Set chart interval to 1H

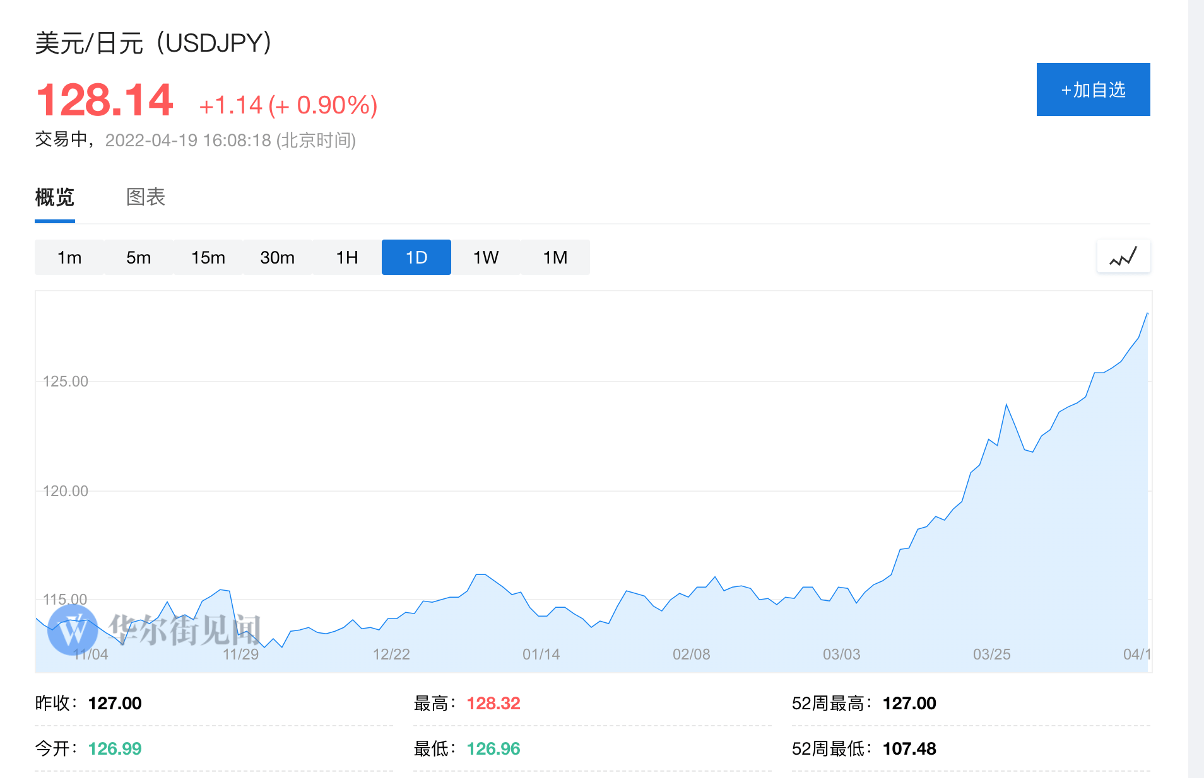[347, 257]
